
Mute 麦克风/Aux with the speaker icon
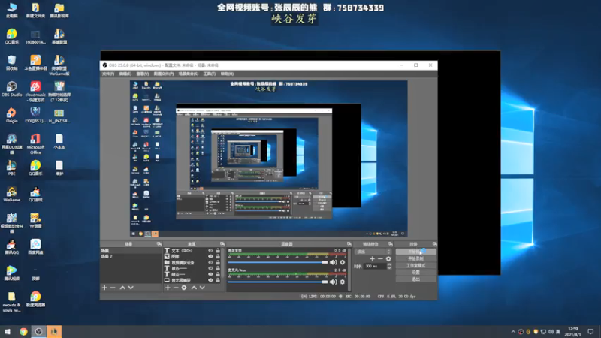(333, 282)
